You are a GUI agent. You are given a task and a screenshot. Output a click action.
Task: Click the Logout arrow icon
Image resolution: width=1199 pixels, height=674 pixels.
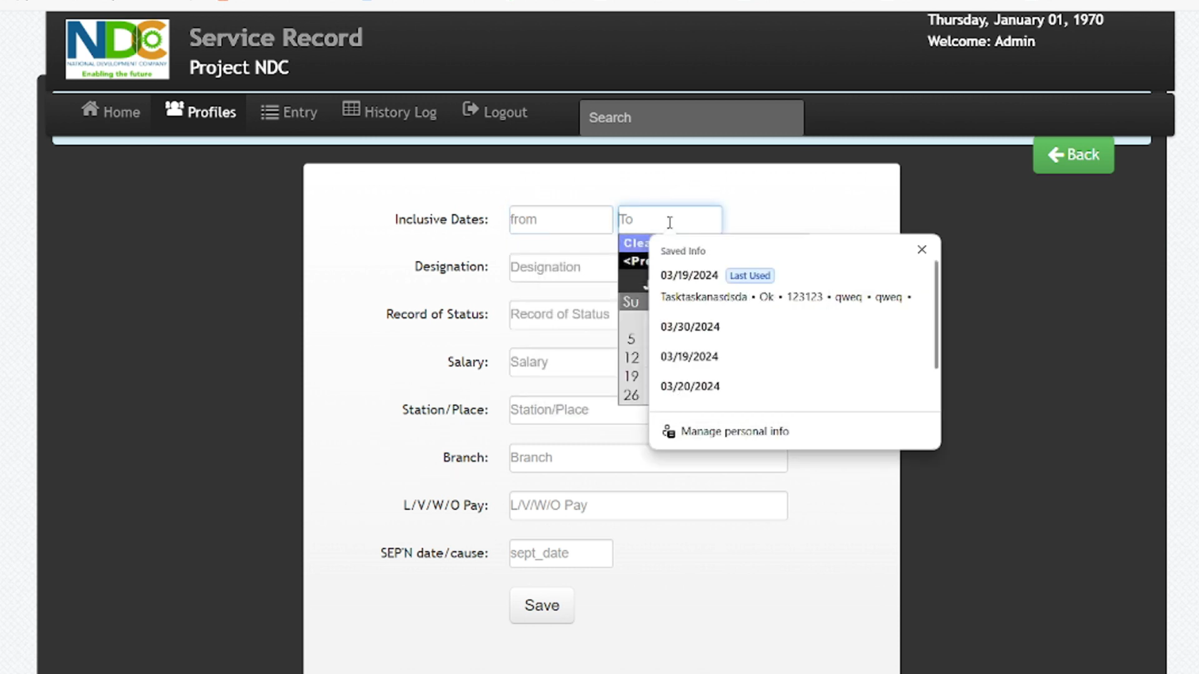pyautogui.click(x=470, y=110)
